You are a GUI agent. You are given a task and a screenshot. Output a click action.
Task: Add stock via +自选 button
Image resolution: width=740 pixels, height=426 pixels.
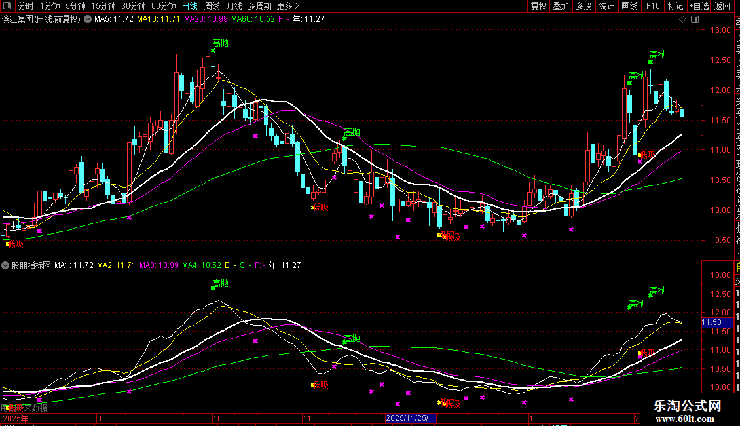[x=699, y=6]
